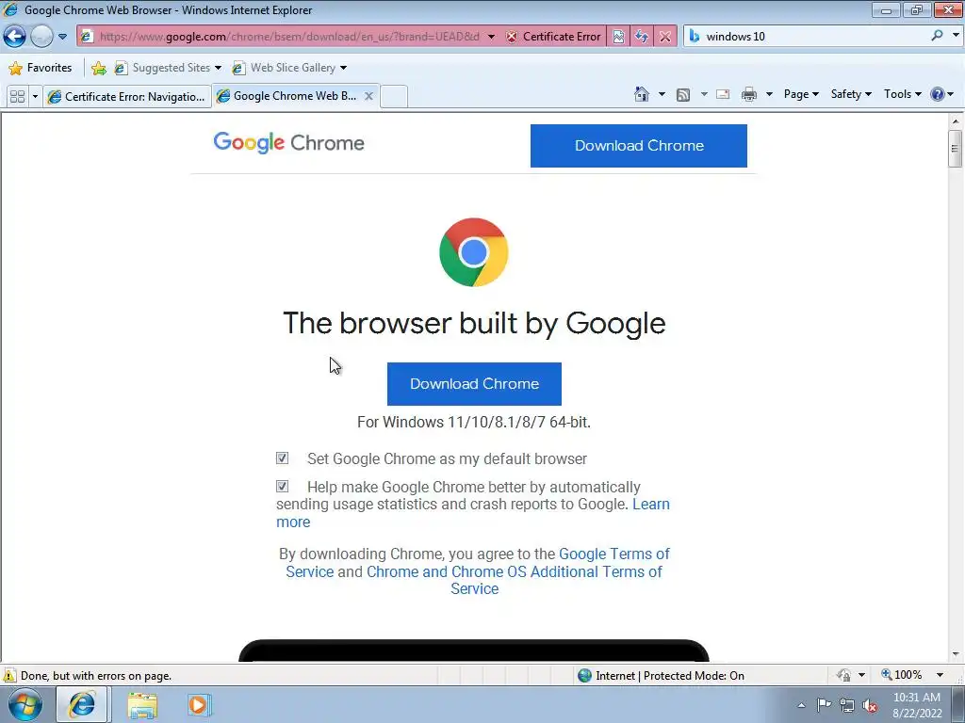This screenshot has width=965, height=723.
Task: Go back with the Back arrow button
Action: pyautogui.click(x=15, y=37)
